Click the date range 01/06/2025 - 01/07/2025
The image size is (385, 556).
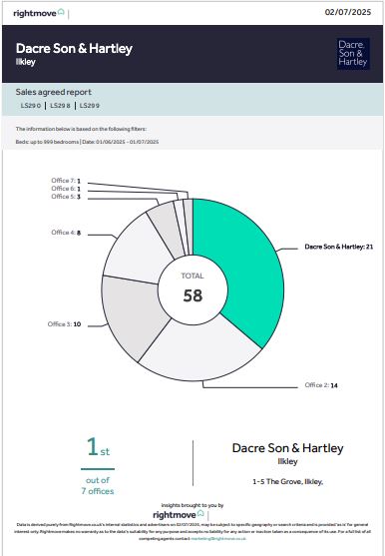[x=127, y=142]
